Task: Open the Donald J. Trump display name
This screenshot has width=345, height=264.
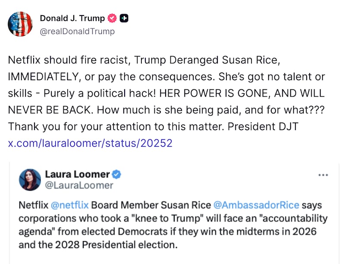Action: click(72, 18)
